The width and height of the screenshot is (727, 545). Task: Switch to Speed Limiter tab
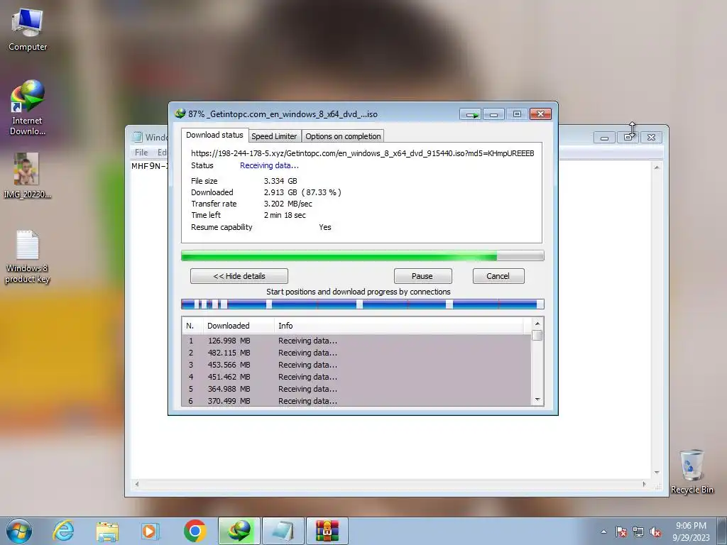pos(274,136)
